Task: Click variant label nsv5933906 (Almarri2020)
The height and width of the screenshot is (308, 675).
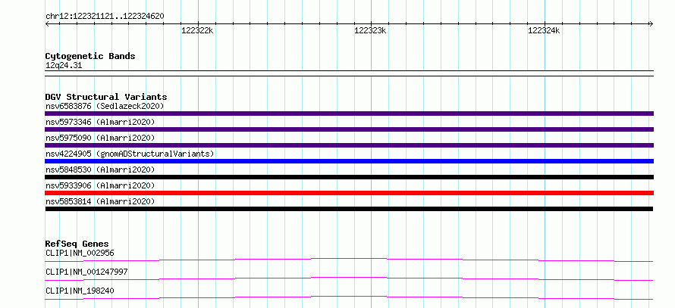Action: (100, 185)
